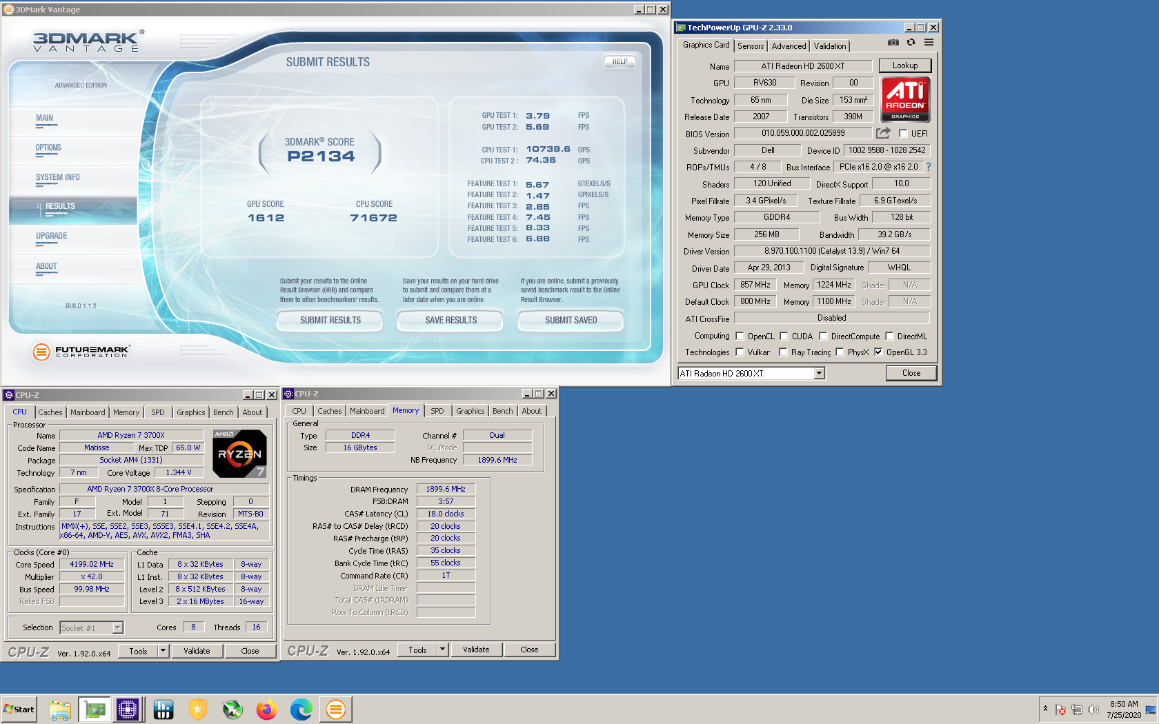Image resolution: width=1159 pixels, height=724 pixels.
Task: Click the 3DMark Vantage logo
Action: (x=88, y=41)
